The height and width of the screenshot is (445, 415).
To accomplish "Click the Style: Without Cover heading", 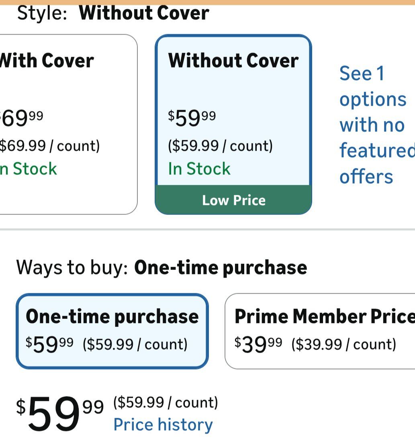I will coord(113,13).
